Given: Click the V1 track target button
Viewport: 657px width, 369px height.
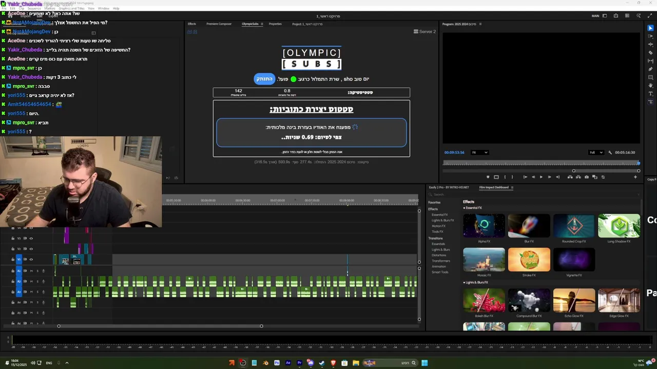Looking at the screenshot, I should [19, 259].
